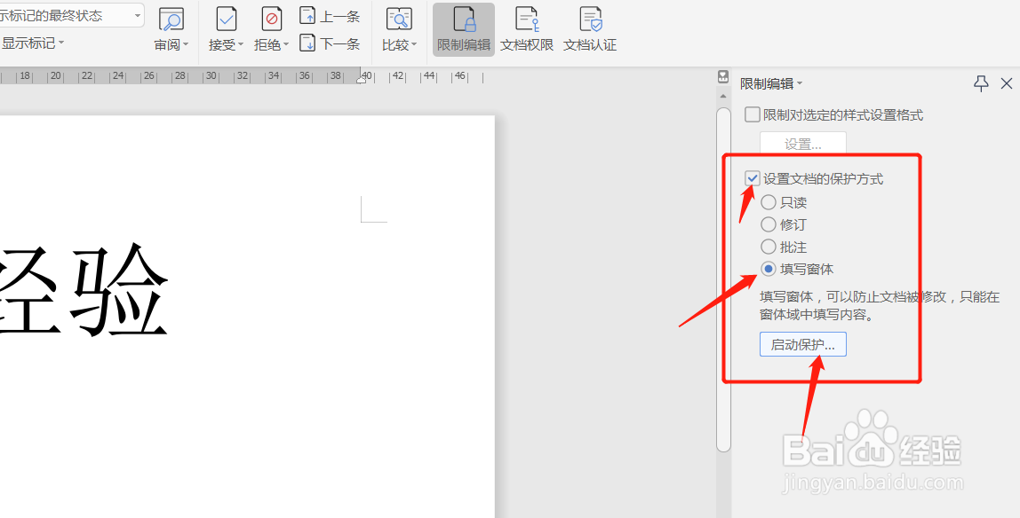Open Document Permissions (文档权限)
Viewport: 1020px width, 518px height.
tap(527, 30)
